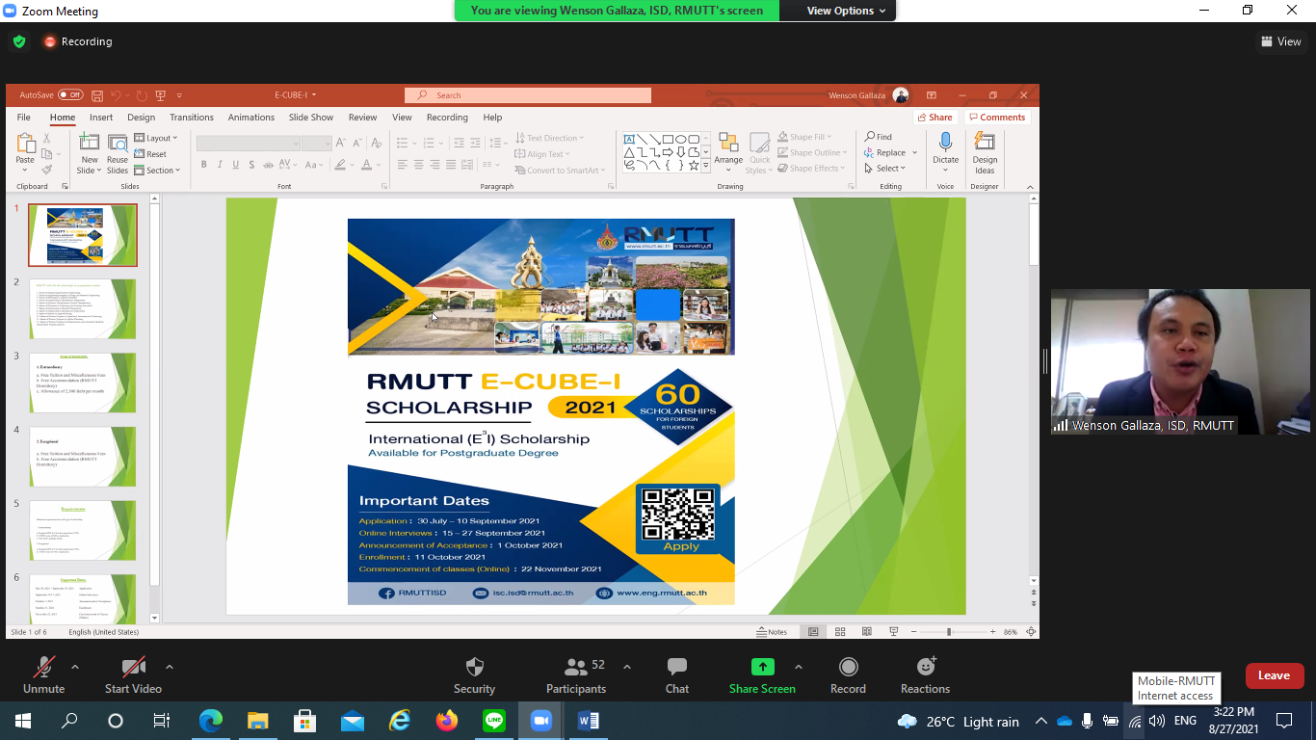Click the Format Painter icon
The image size is (1316, 740).
coord(47,170)
